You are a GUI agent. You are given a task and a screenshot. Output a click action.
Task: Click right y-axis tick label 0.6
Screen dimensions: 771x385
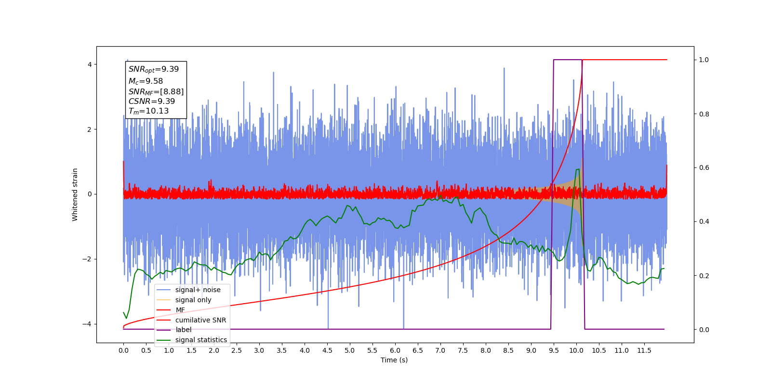point(704,168)
